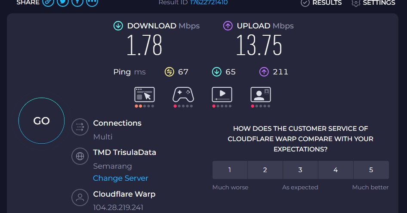Click the download arrow icon
407x213 pixels.
(118, 26)
